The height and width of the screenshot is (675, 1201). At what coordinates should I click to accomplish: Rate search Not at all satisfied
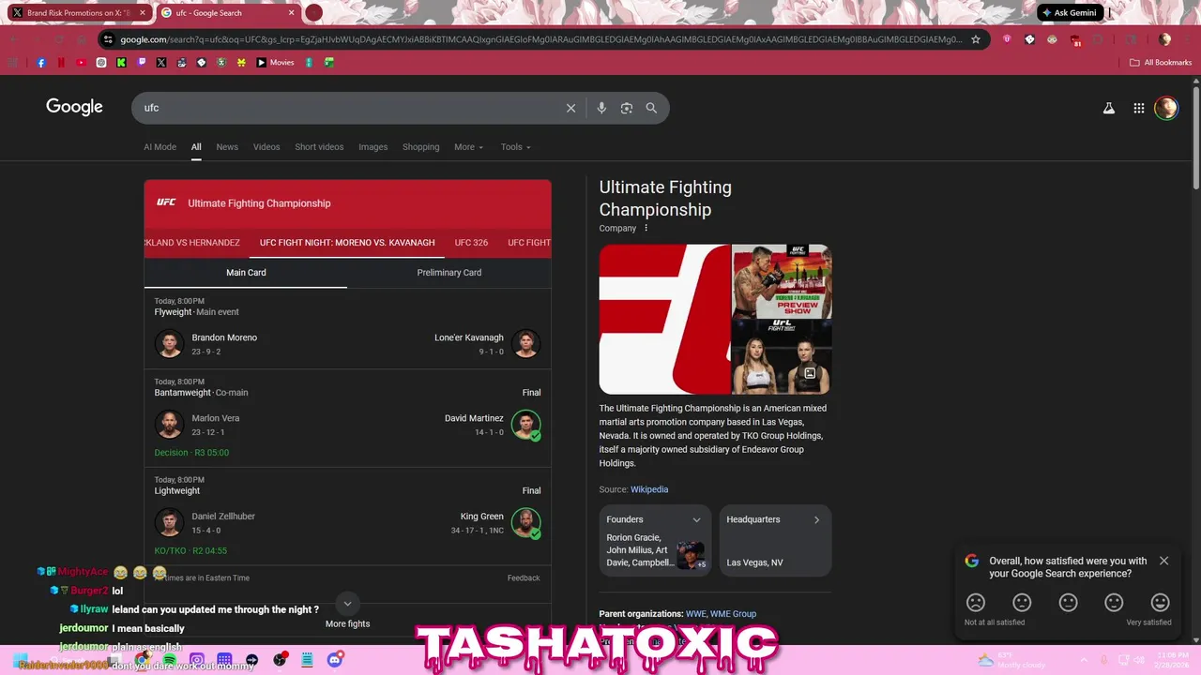click(976, 603)
